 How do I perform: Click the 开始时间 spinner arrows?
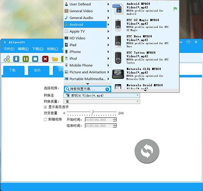115,119
